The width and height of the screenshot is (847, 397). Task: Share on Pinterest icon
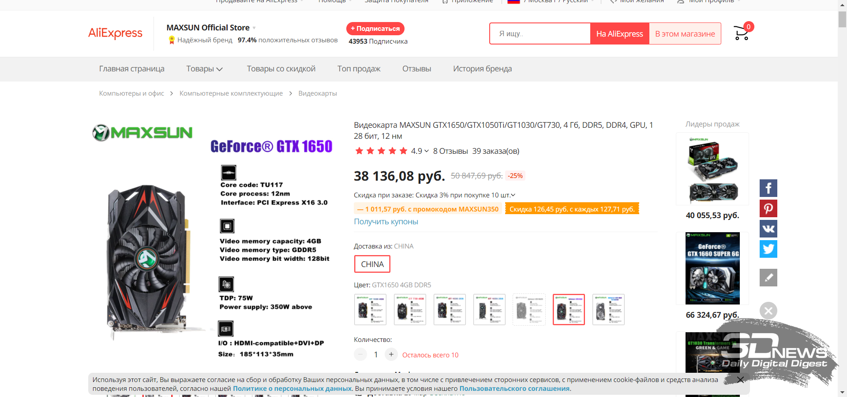(768, 208)
